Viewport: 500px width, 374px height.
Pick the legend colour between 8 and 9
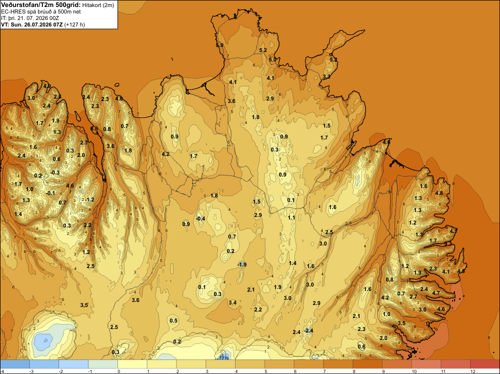[367, 364]
